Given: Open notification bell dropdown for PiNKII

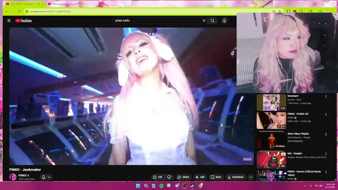Looking at the screenshot, I should tap(46, 177).
